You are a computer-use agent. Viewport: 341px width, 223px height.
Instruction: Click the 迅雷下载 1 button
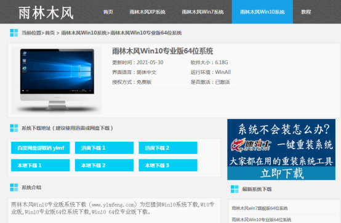[104, 148]
